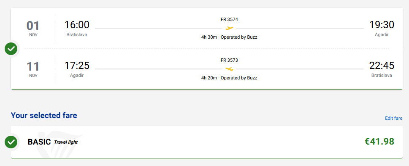
Task: Click the green checkmark beside the flight card
Action: 11,49
